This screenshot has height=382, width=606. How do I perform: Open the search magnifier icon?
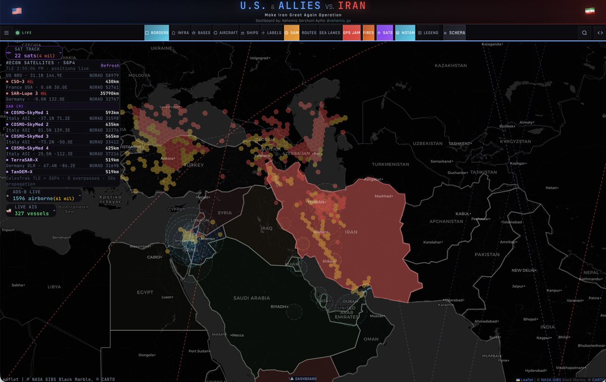pos(584,33)
